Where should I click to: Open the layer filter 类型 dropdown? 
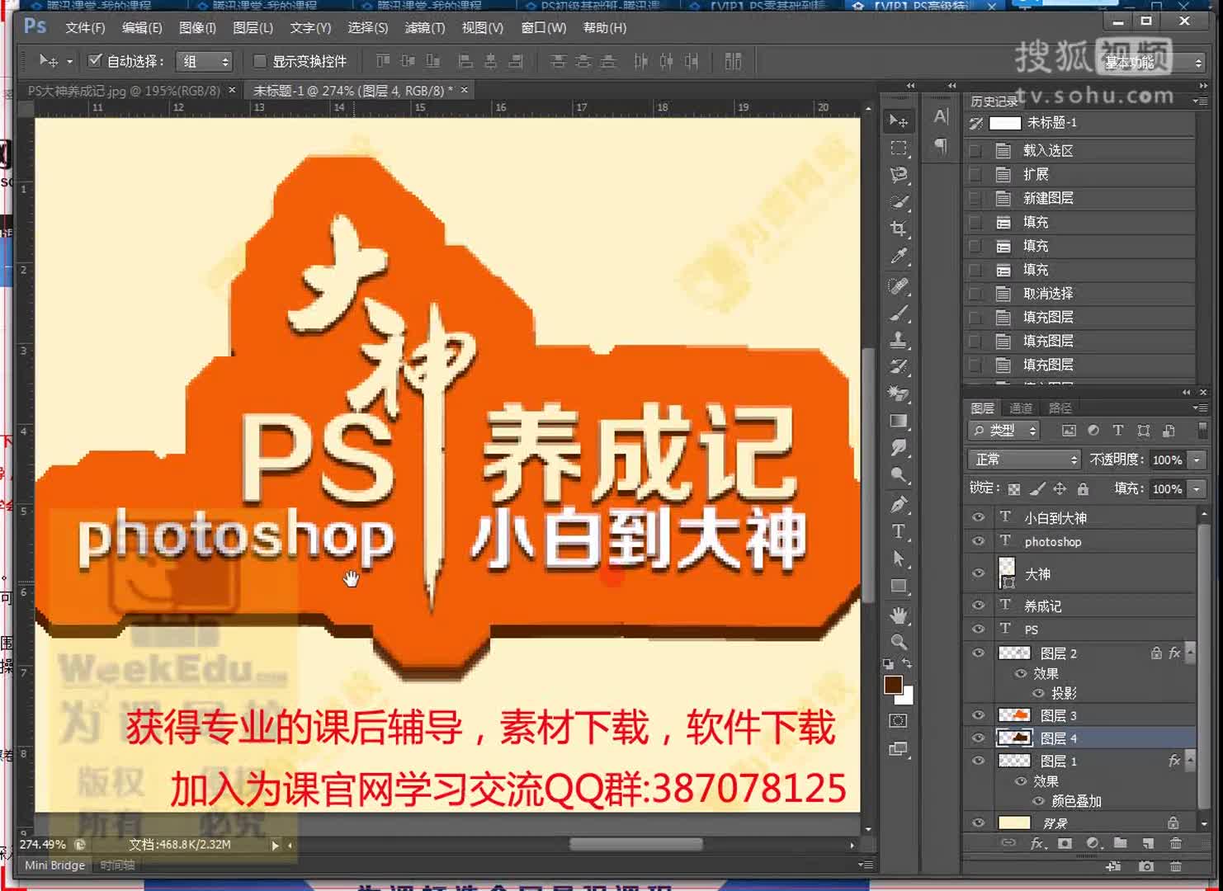click(1004, 431)
